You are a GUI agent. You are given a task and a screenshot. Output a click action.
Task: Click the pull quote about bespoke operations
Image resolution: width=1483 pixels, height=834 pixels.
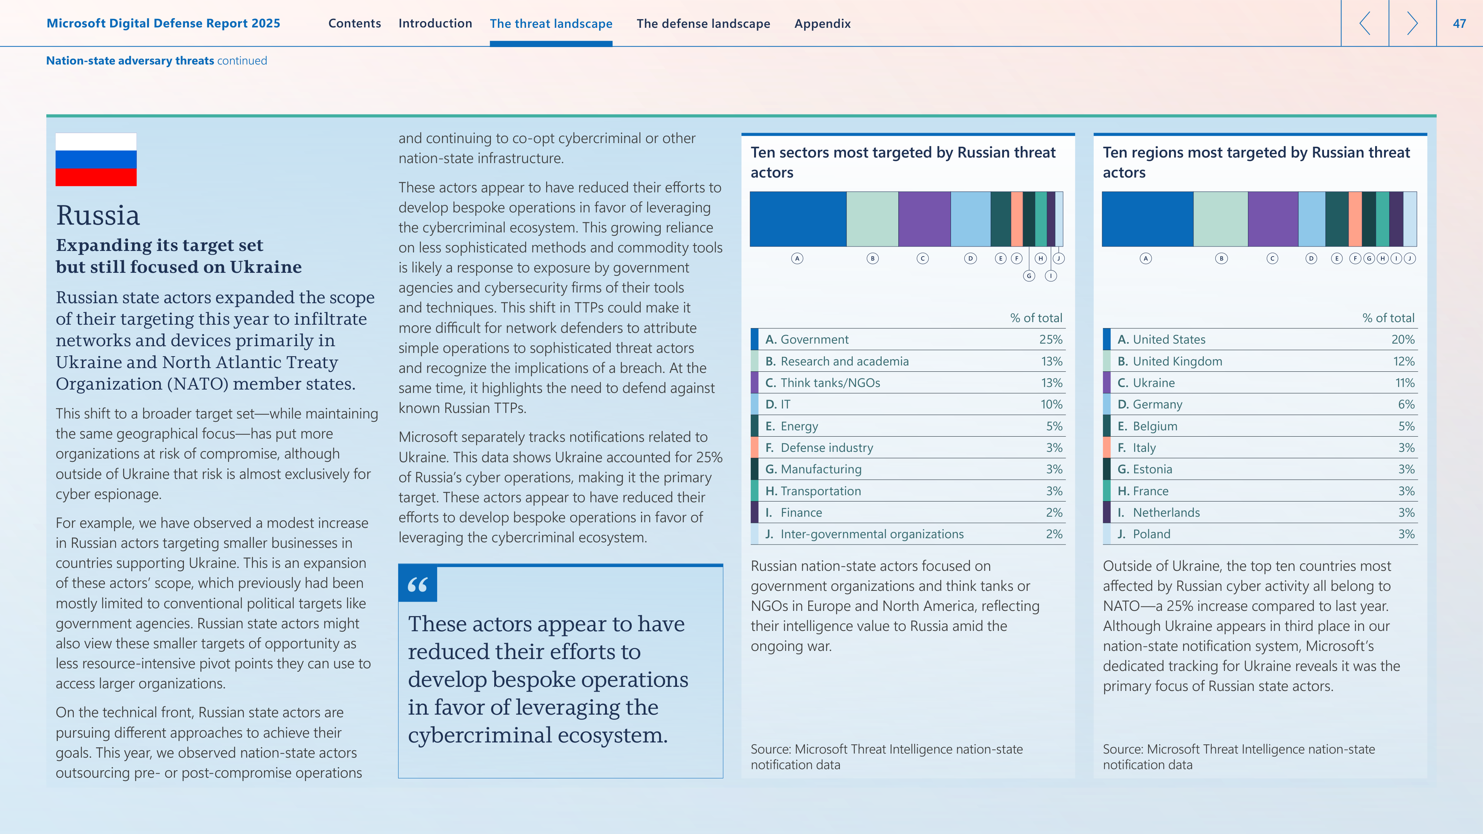[x=548, y=680]
